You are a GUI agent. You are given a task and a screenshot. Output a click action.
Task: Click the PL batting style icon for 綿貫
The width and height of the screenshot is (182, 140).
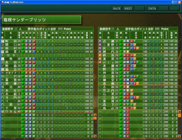tap(34, 52)
